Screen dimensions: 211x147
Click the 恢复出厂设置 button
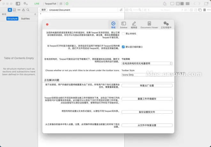[147, 86]
